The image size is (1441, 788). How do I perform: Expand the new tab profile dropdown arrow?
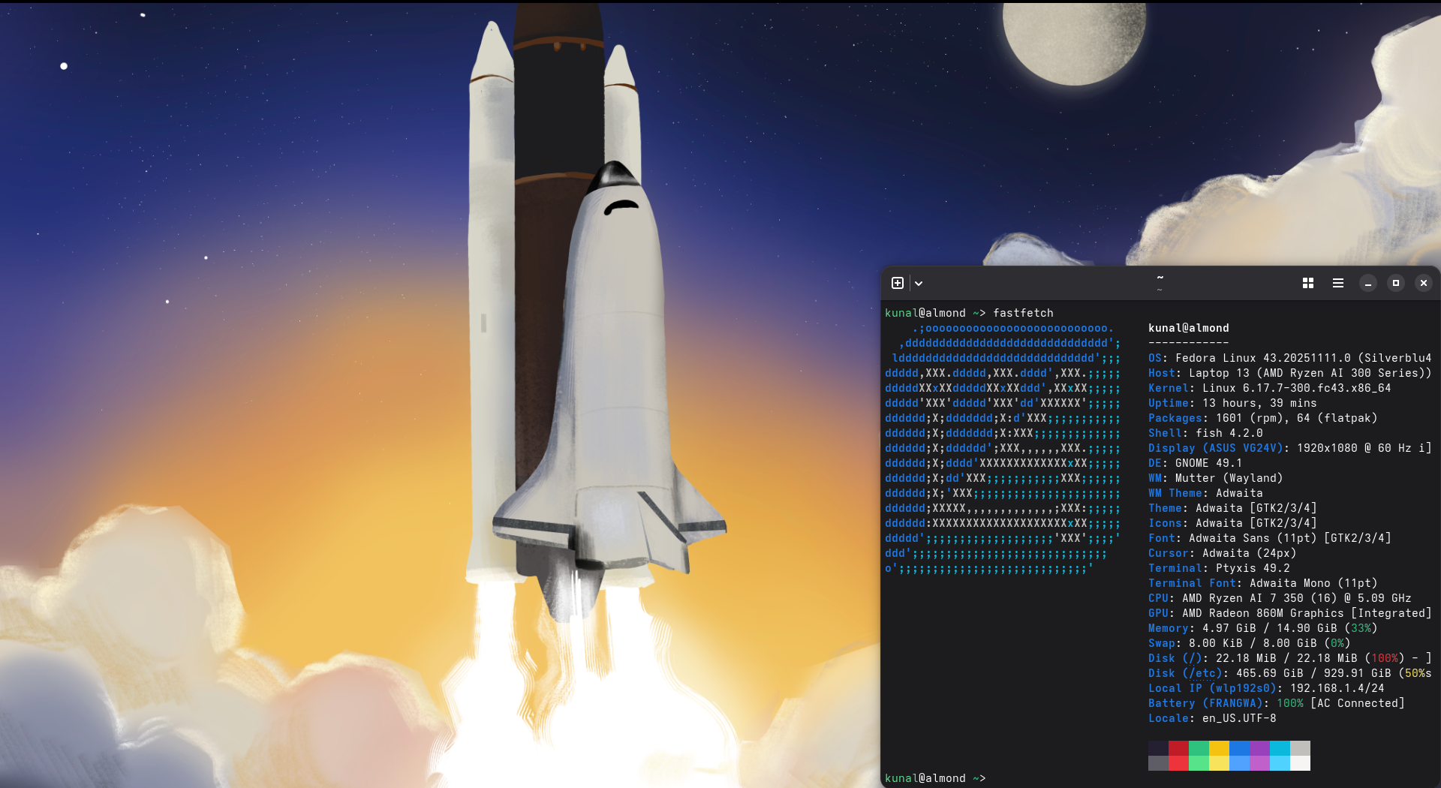pos(919,284)
